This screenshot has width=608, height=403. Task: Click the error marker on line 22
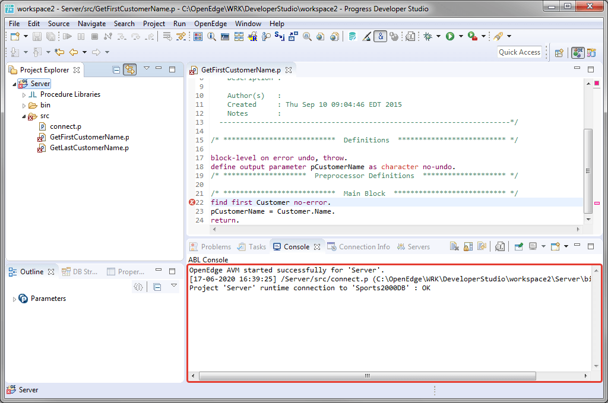[192, 202]
